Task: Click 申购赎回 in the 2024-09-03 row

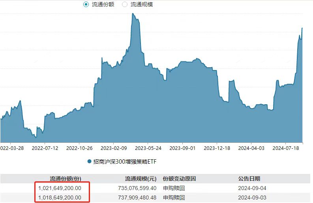Action: [x=174, y=197]
